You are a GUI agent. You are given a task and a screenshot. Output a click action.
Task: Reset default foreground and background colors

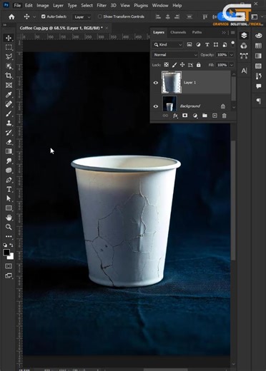point(5,245)
